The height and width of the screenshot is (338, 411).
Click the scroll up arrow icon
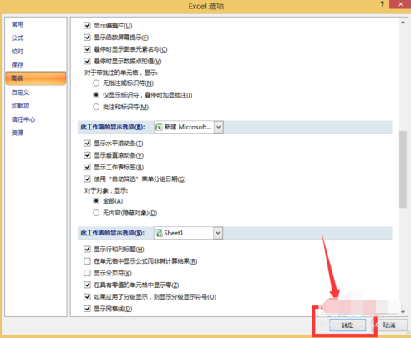click(x=403, y=23)
